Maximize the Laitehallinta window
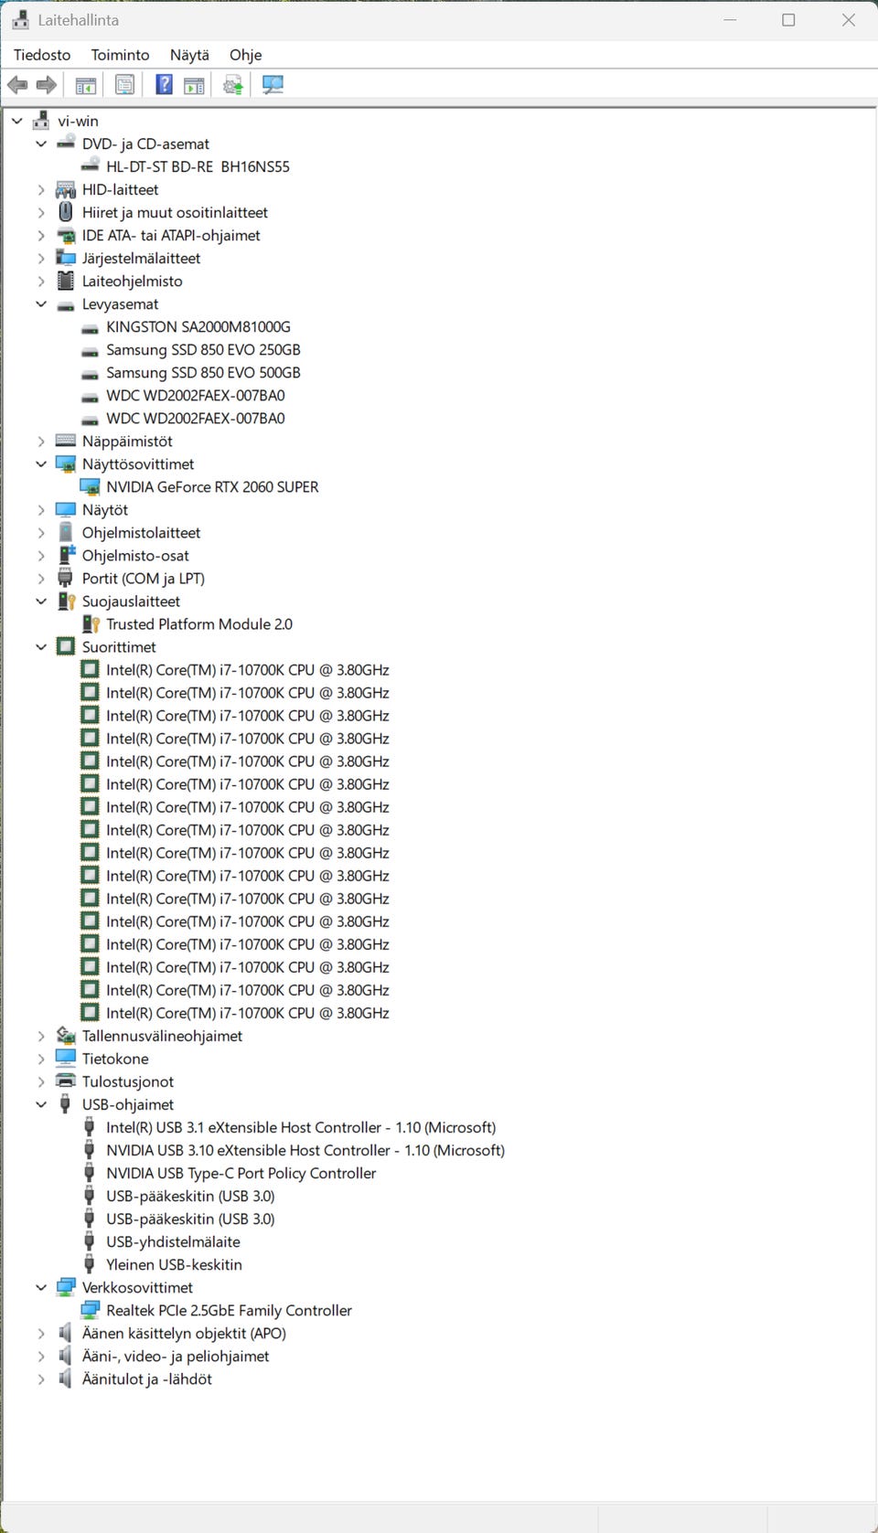Screen dimensions: 878x1533 click(788, 19)
